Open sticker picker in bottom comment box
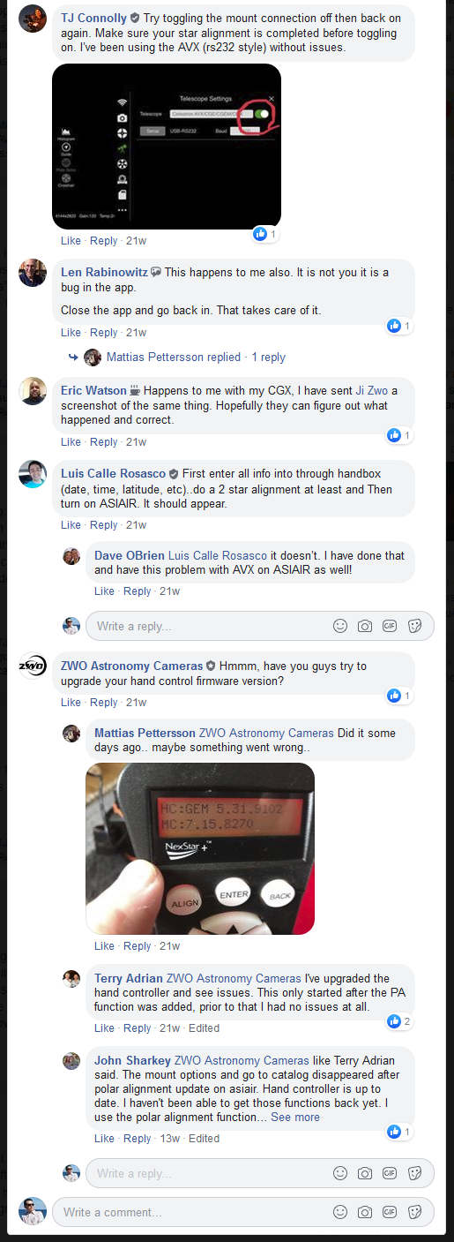The height and width of the screenshot is (1242, 454). 415,1212
